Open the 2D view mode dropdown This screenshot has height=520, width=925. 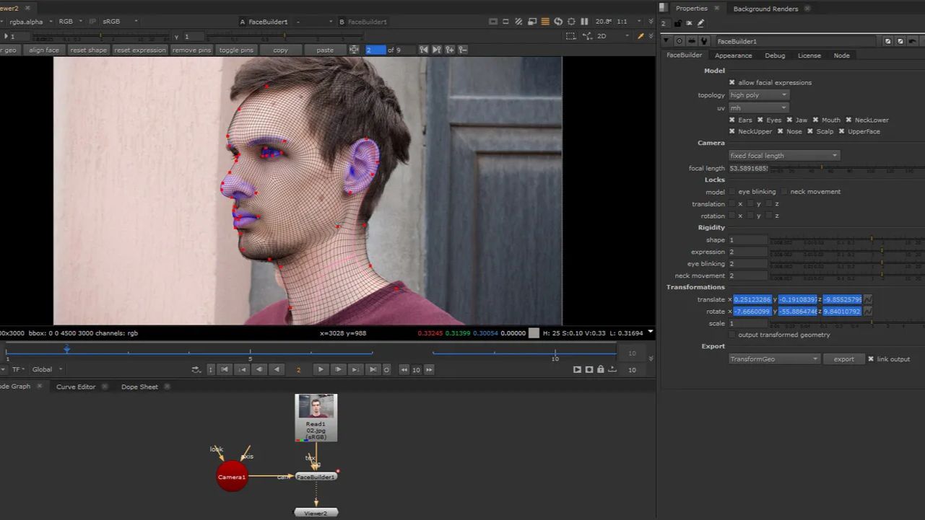tap(612, 36)
